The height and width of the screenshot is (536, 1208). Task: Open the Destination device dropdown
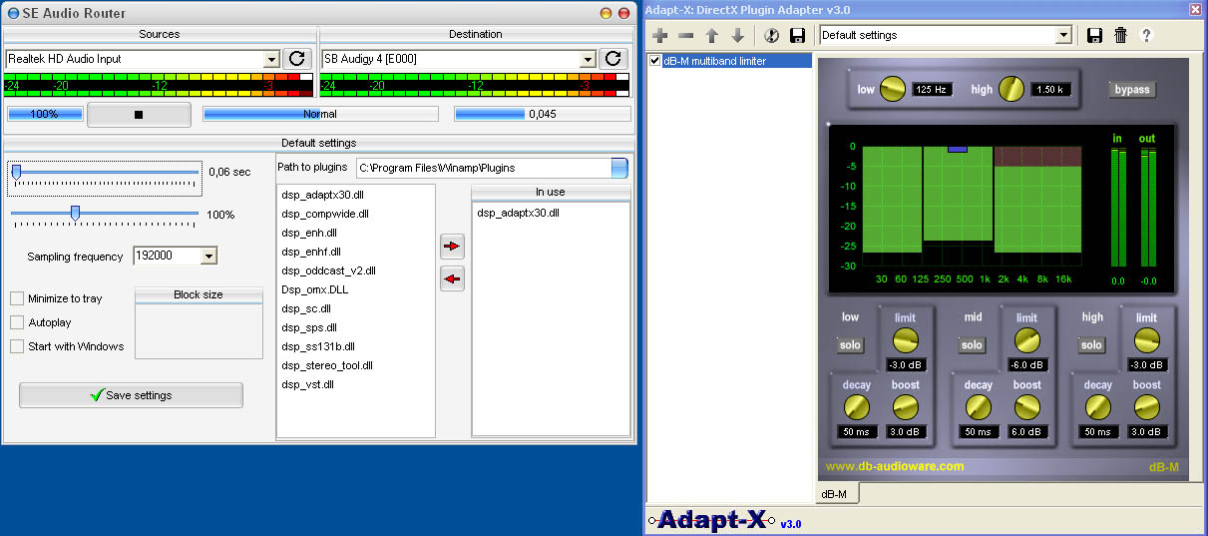point(588,59)
